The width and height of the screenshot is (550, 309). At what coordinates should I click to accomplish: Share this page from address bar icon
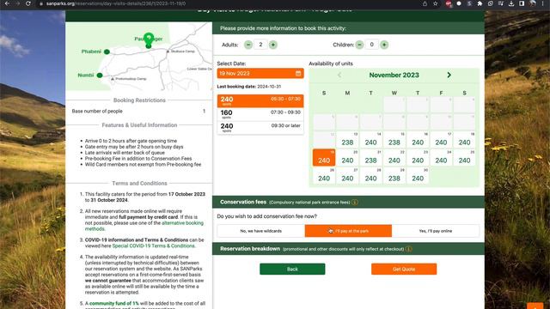click(x=425, y=3)
